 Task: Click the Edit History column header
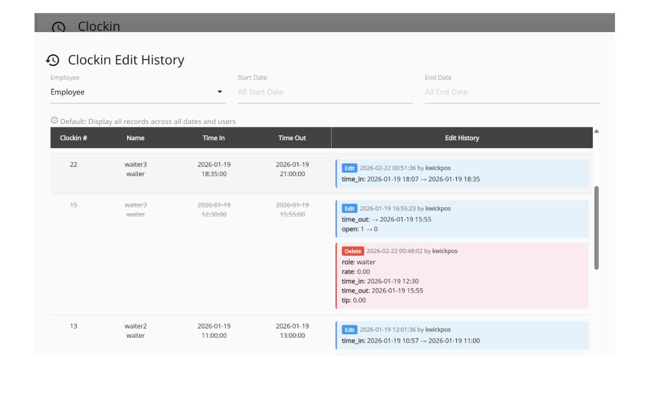(462, 138)
